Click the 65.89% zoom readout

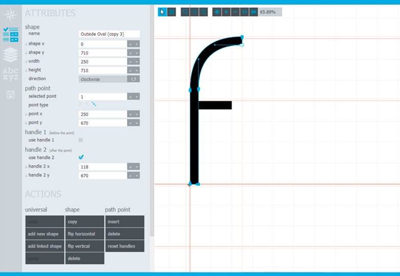[270, 12]
